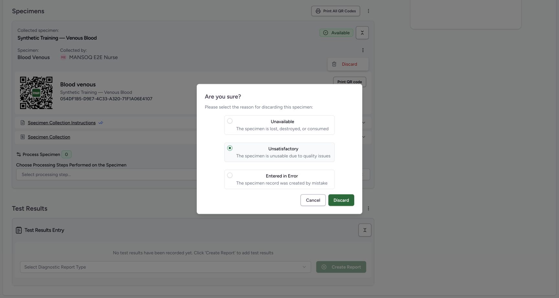559x298 pixels.
Task: Select the Unsatisfactory radio option
Action: coord(230,148)
